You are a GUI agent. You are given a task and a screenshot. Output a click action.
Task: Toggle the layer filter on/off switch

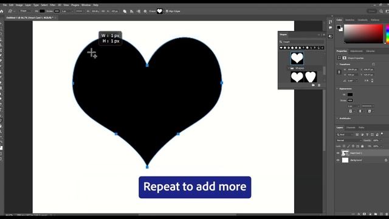(382, 134)
